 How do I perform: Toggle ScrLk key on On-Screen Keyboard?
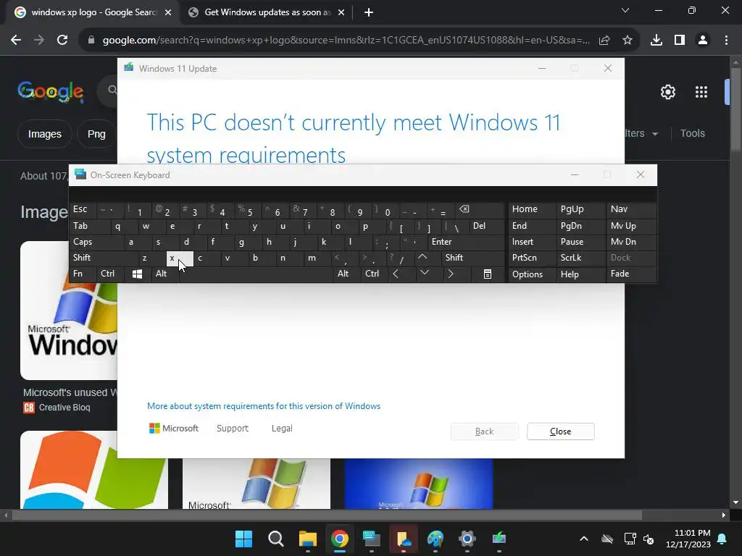581,258
